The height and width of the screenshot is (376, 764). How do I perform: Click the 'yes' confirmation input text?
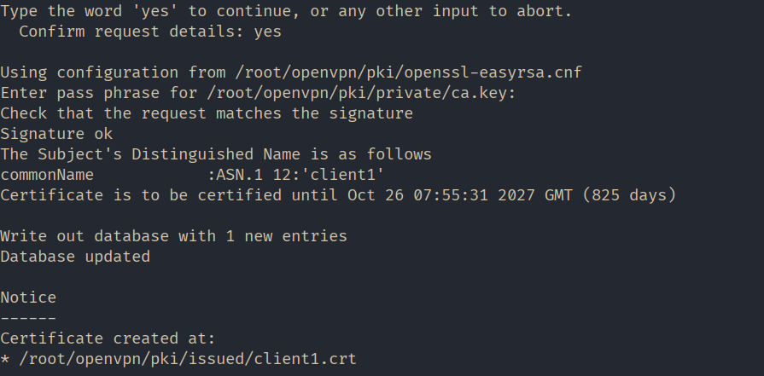[267, 32]
